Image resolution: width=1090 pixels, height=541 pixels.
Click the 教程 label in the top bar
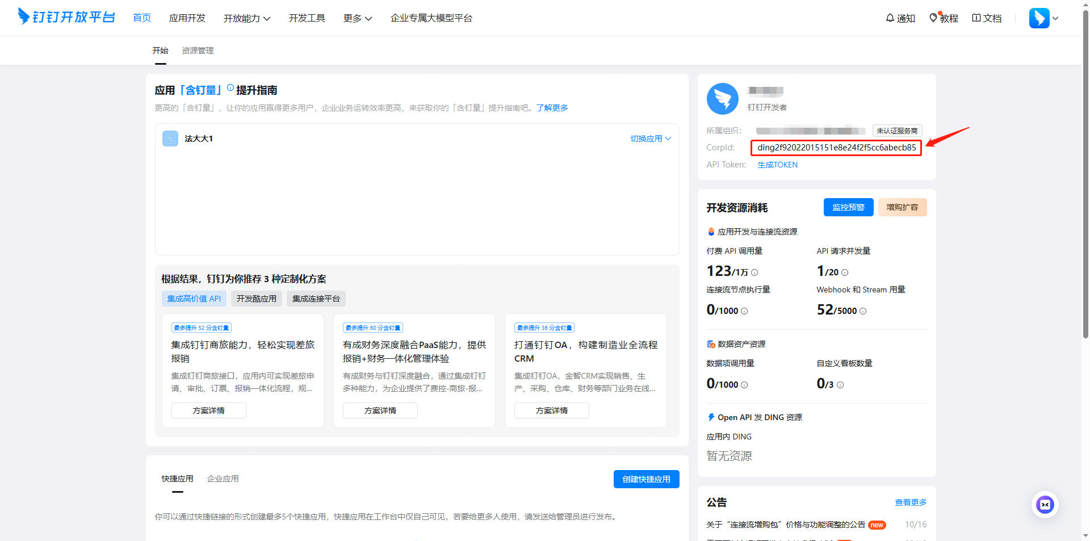pos(949,18)
